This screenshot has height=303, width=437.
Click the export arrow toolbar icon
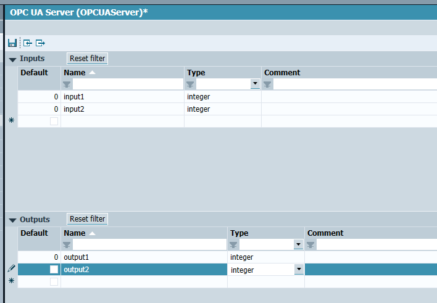40,43
